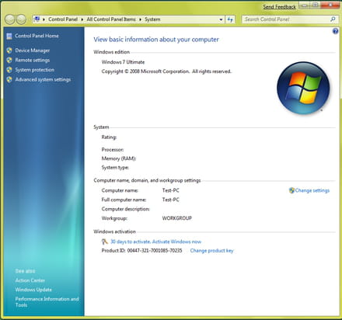
Task: Click 30 days to activate link
Action: [x=155, y=242]
